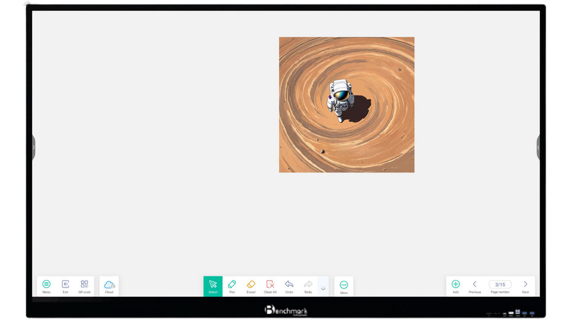Screen dimensions: 572x322
Task: Open the More options menu
Action: click(x=344, y=286)
